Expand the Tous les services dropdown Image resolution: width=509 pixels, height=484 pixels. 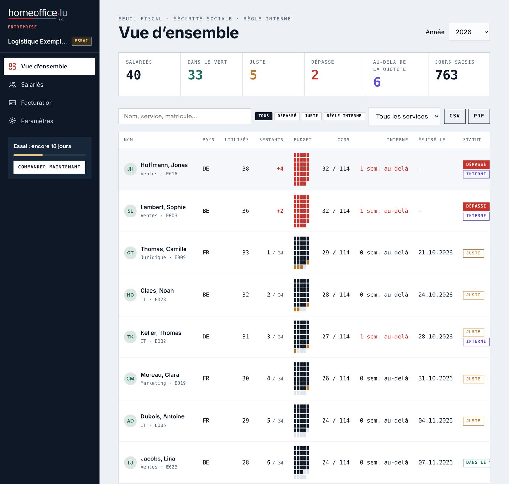(404, 116)
